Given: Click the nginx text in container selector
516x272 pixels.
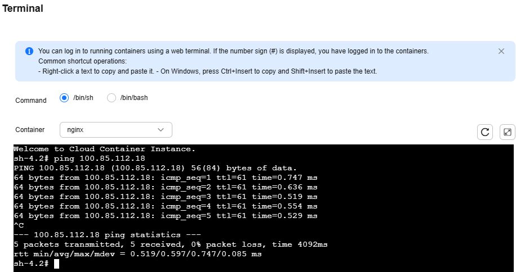Looking at the screenshot, I should pos(75,130).
